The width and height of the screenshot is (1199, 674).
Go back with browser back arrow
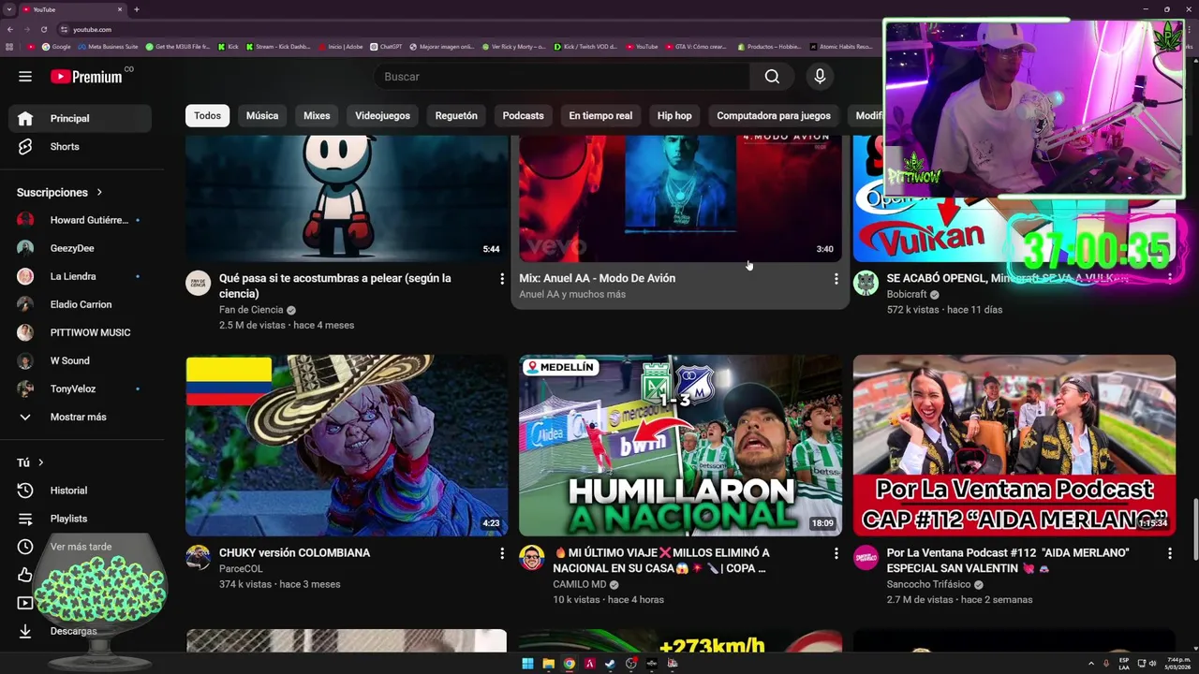10,29
